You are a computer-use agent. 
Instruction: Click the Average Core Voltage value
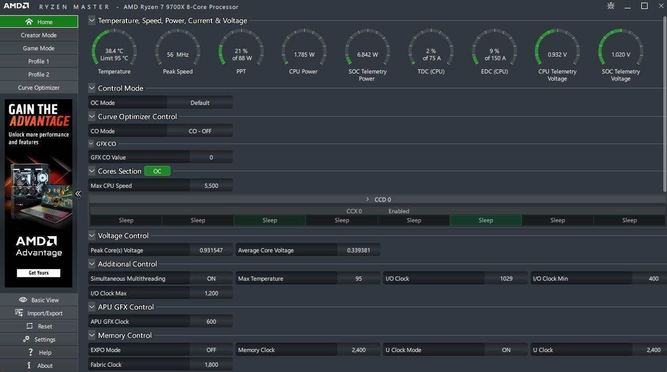coord(359,250)
